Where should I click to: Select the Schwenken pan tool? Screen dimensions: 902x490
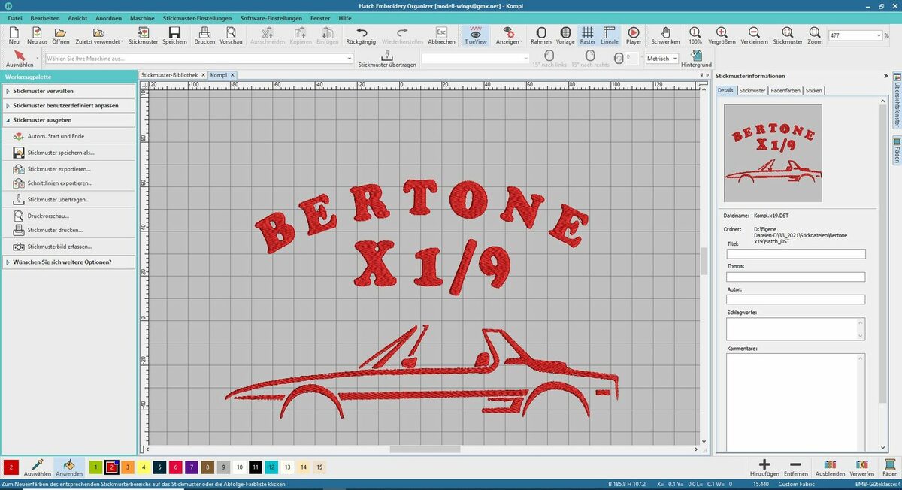point(665,33)
